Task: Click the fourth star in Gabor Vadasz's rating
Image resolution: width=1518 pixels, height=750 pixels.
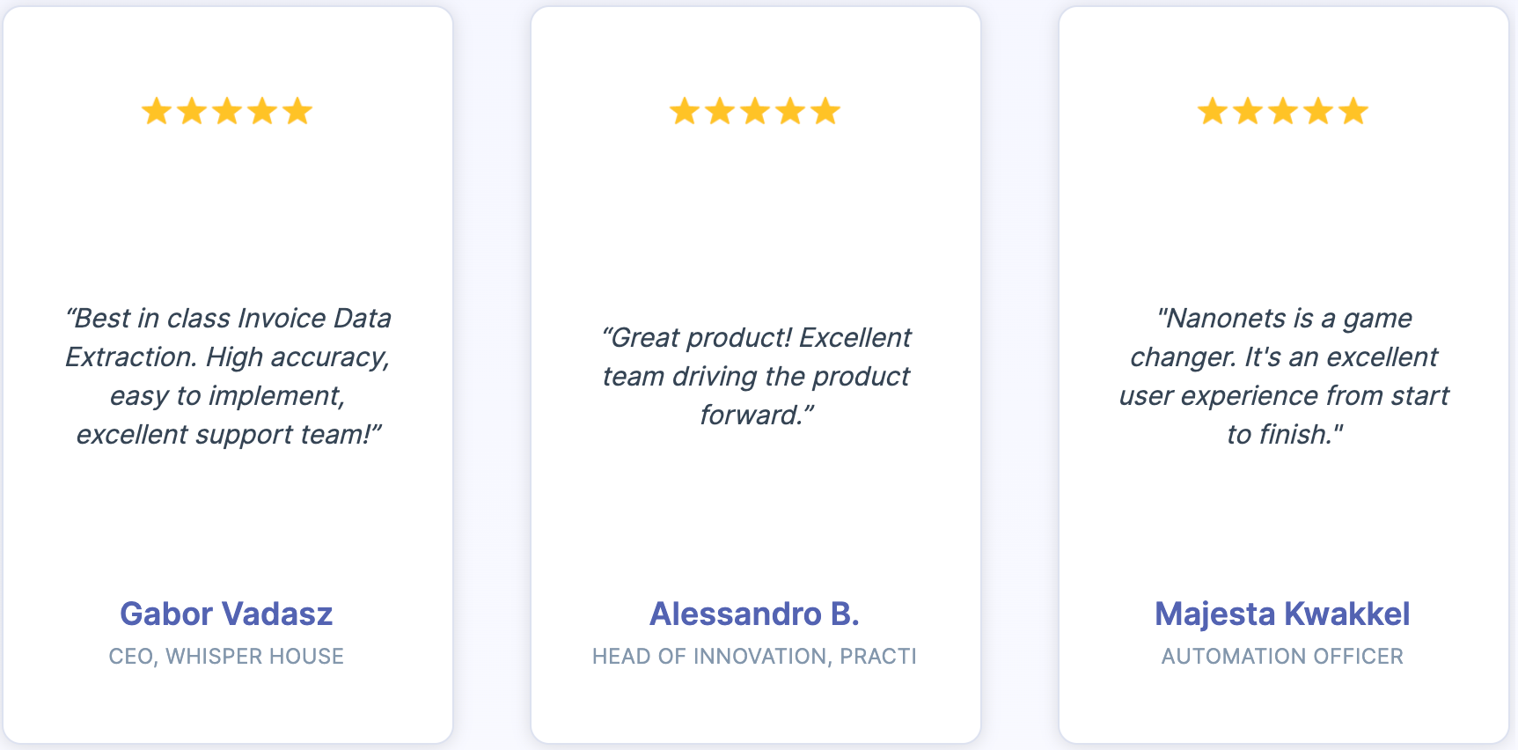Action: (x=262, y=112)
